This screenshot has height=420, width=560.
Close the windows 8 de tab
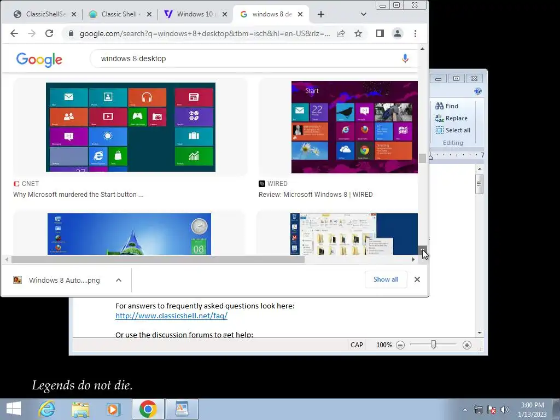click(x=300, y=14)
